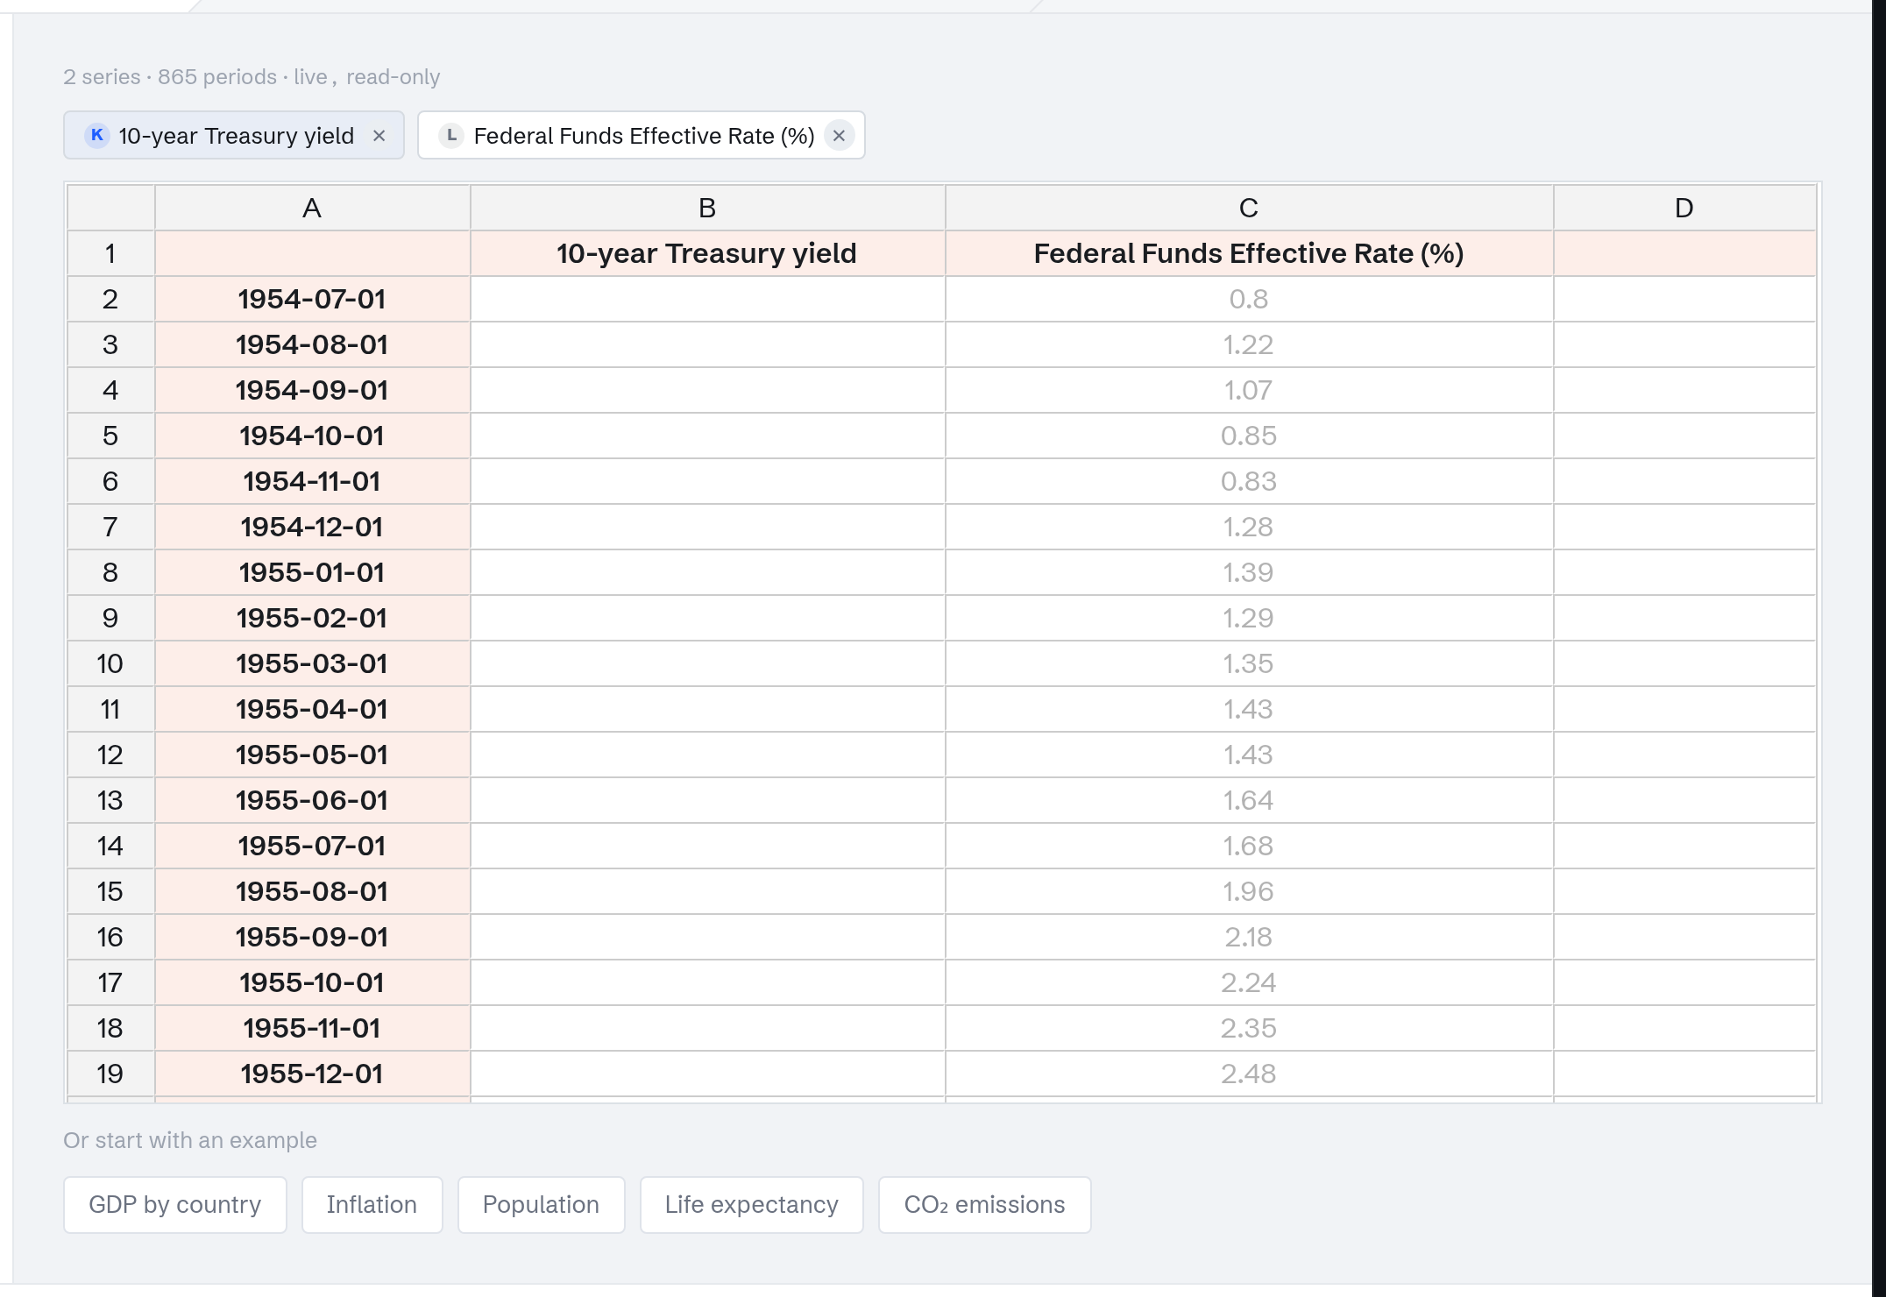
Task: Click the date cell 1954-11-01
Action: point(312,481)
